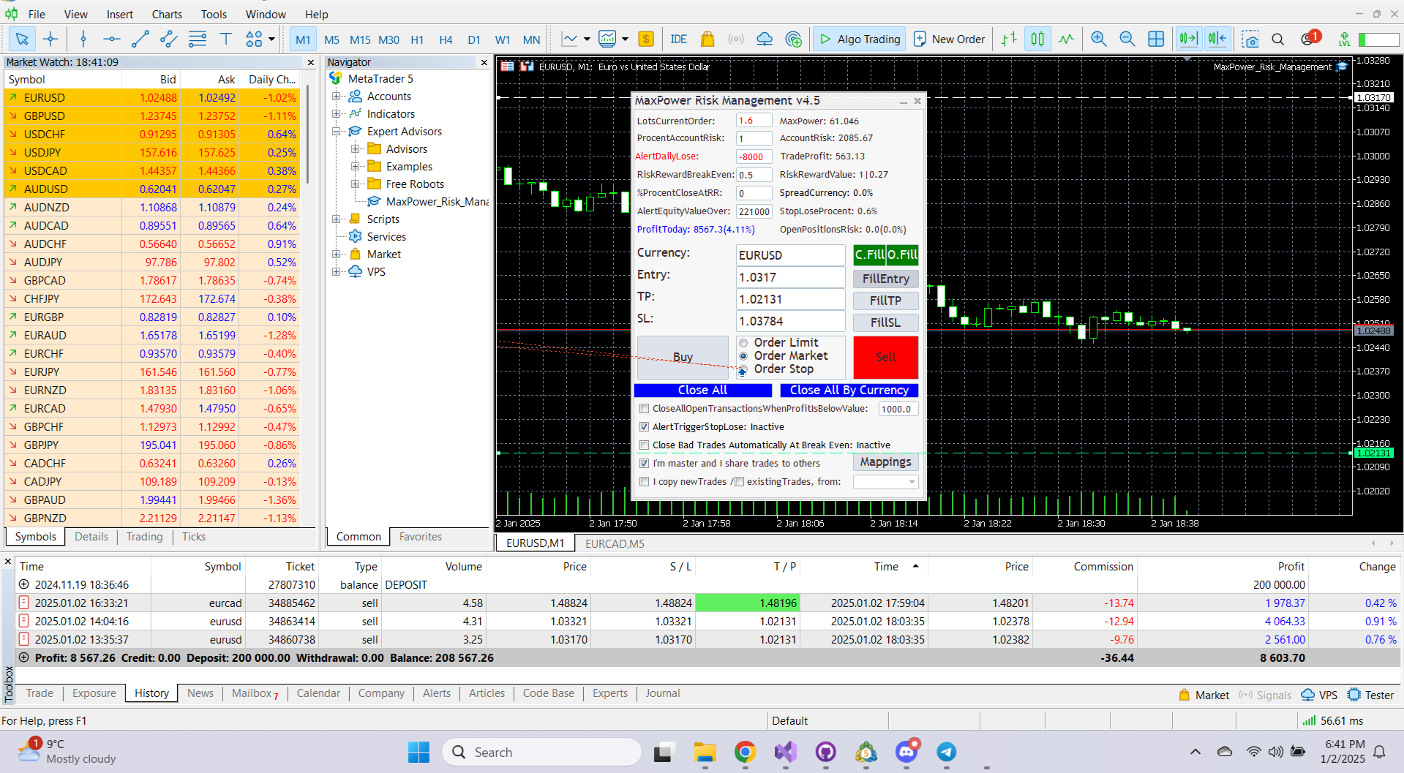The height and width of the screenshot is (773, 1404).
Task: Click the LotsCurrentOrder input field
Action: click(754, 121)
